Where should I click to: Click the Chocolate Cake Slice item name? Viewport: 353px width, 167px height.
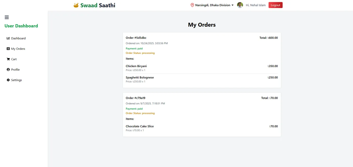point(140,126)
